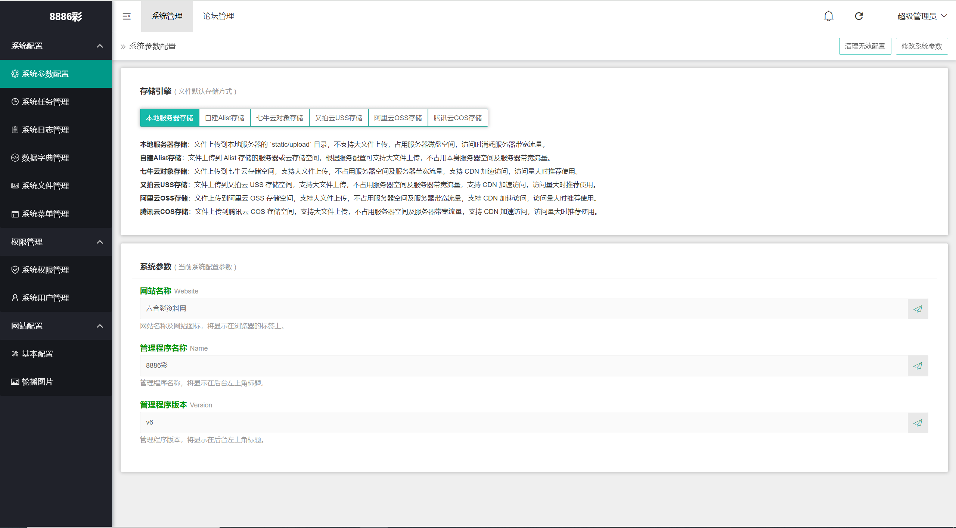Viewport: 956px width, 528px height.
Task: Toggle the sidebar collapse hamburger icon
Action: point(127,16)
